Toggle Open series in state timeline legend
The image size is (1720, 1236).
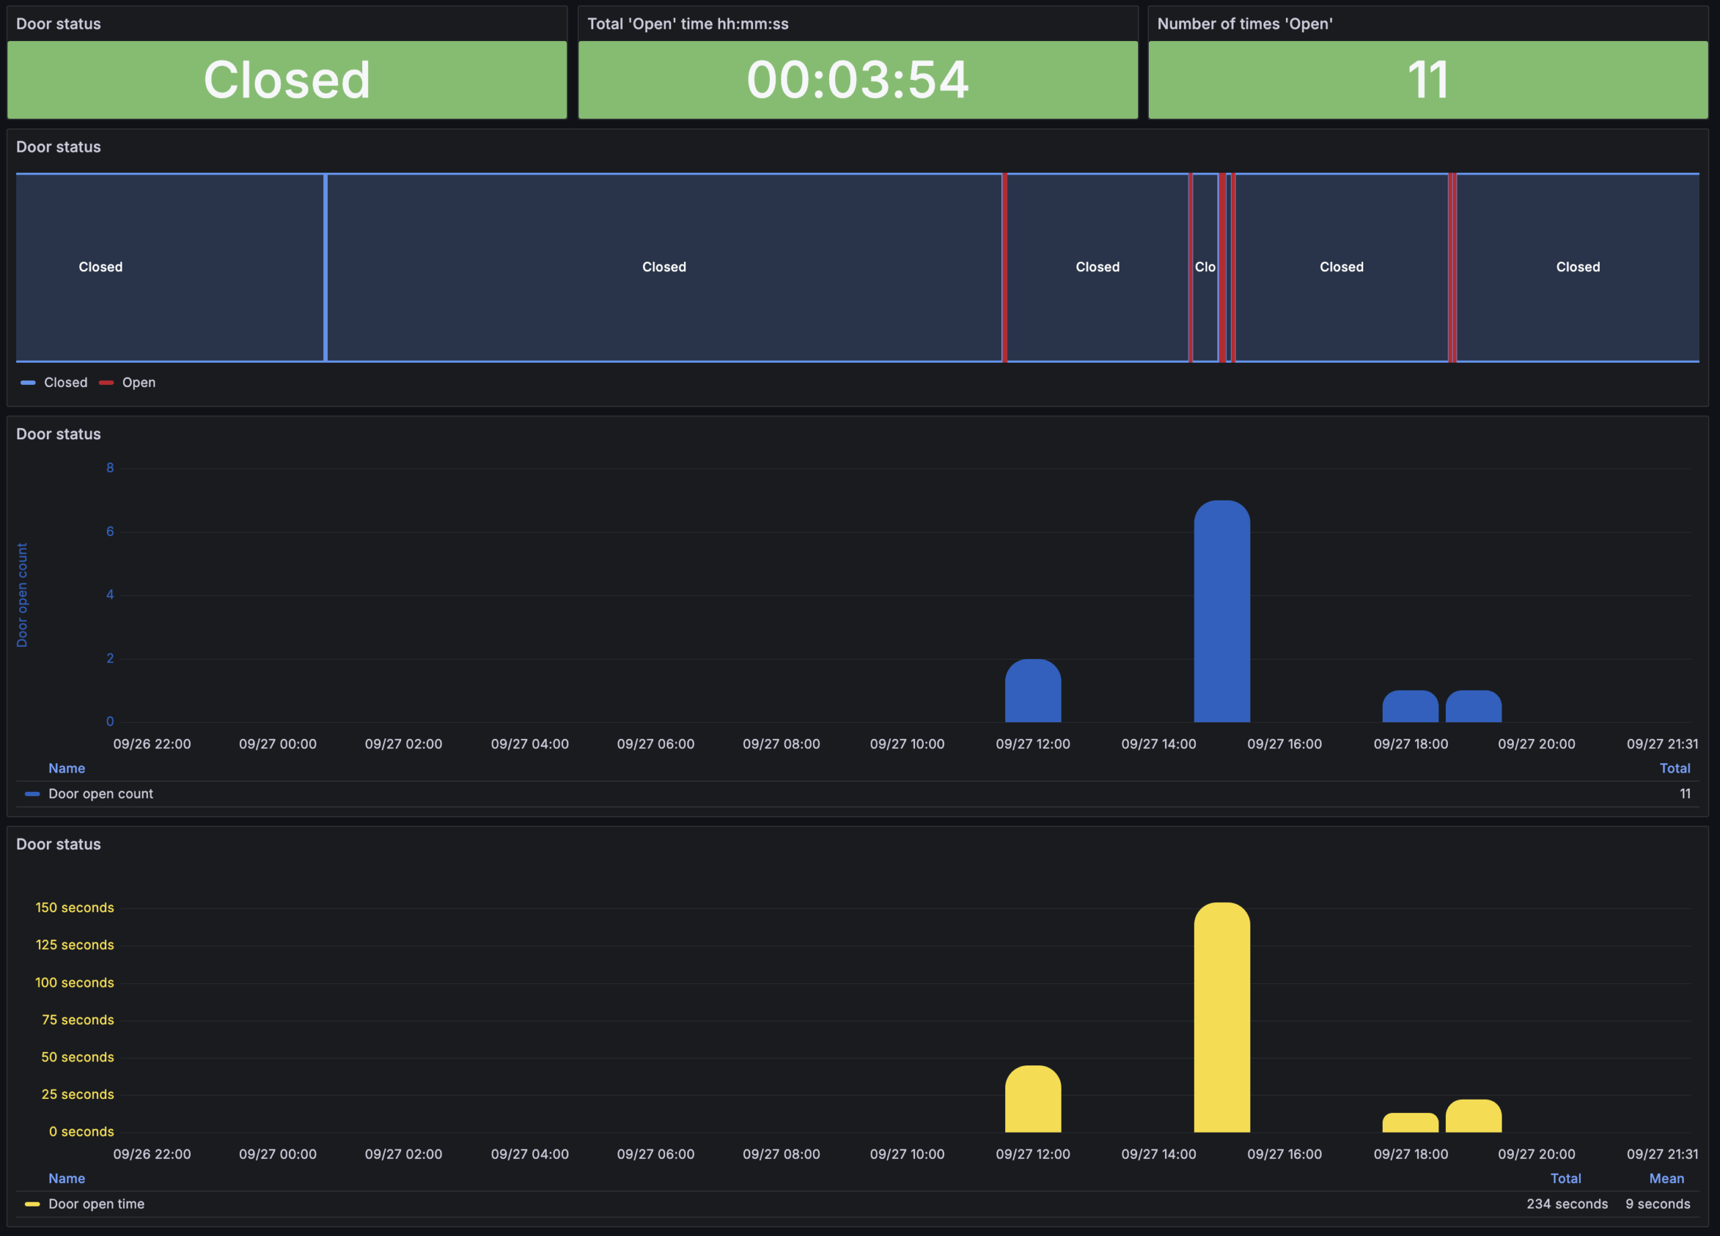139,383
